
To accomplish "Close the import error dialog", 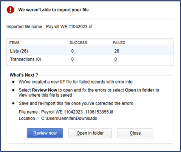I will (x=135, y=133).
